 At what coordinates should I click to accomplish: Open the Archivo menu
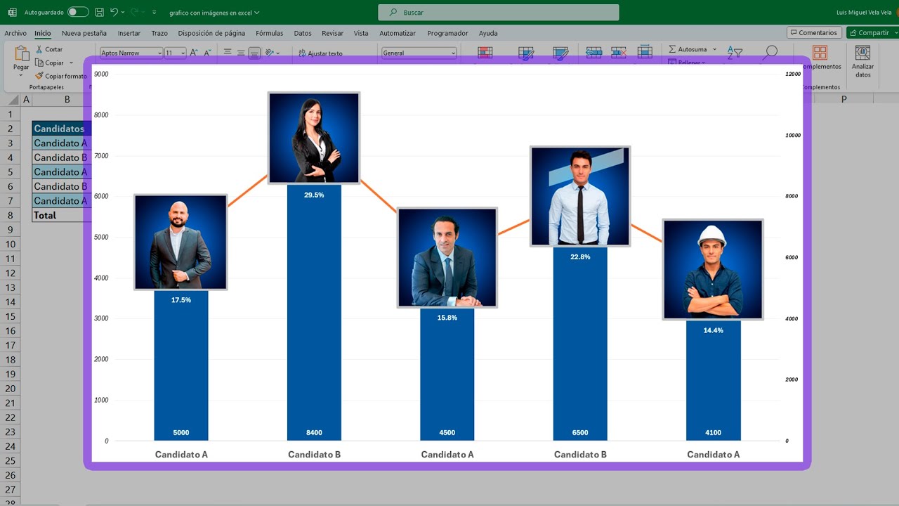pyautogui.click(x=15, y=33)
